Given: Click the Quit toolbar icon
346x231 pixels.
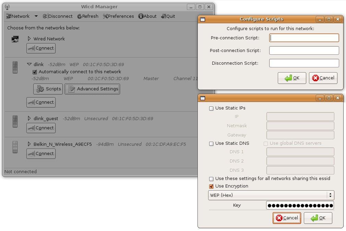Looking at the screenshot, I should coord(164,16).
